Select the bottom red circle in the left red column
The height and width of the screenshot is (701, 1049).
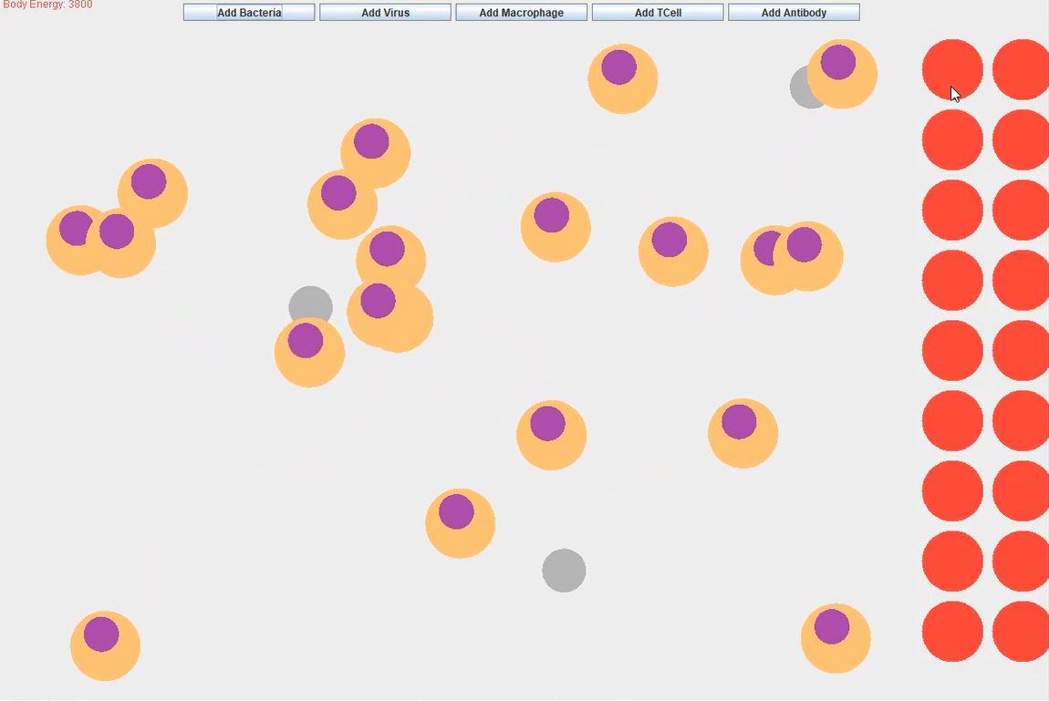pyautogui.click(x=952, y=631)
